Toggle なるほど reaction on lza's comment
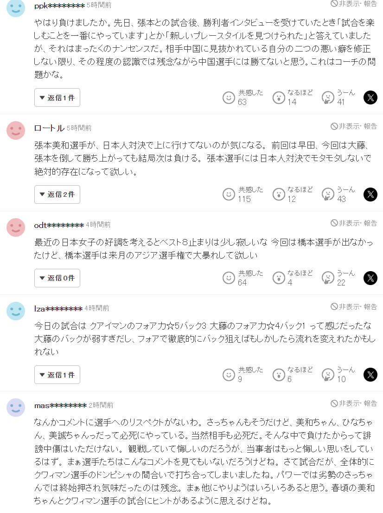This screenshot has width=383, height=513. (x=279, y=374)
